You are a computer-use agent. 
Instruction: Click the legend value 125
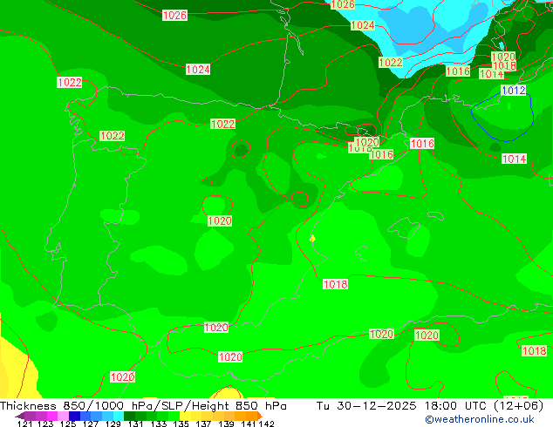point(68,424)
